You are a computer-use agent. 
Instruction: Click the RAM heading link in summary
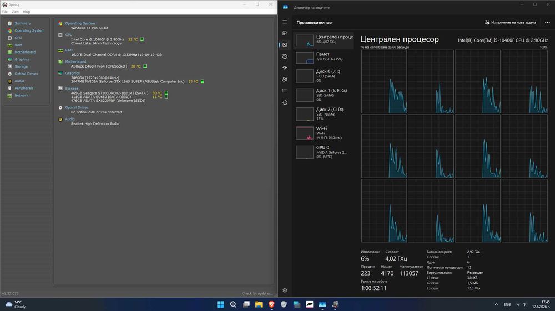click(x=69, y=50)
